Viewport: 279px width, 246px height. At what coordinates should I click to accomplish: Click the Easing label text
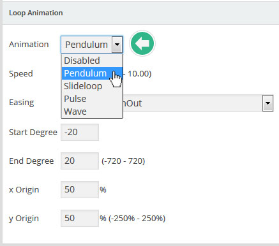pos(22,103)
